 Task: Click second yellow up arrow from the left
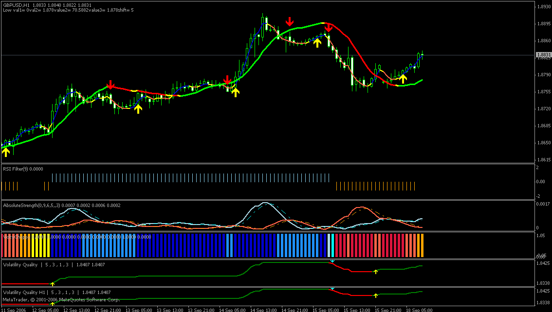138,108
